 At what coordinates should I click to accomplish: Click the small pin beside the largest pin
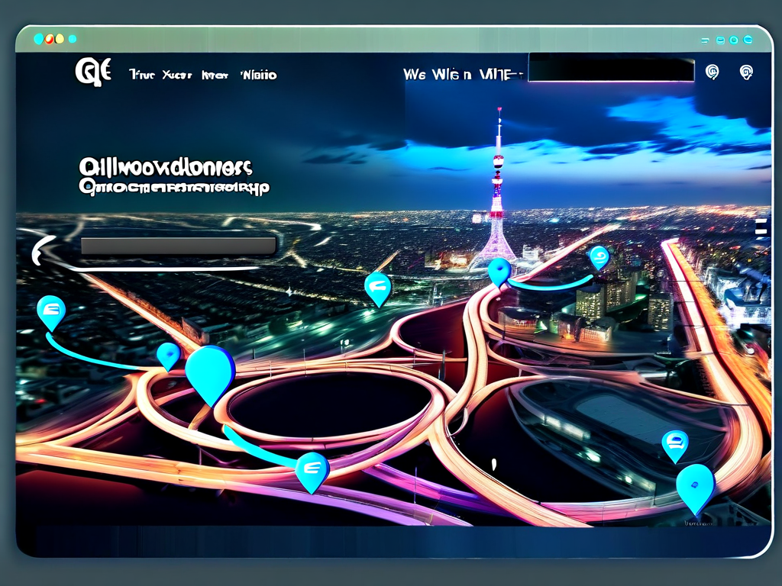coord(167,355)
